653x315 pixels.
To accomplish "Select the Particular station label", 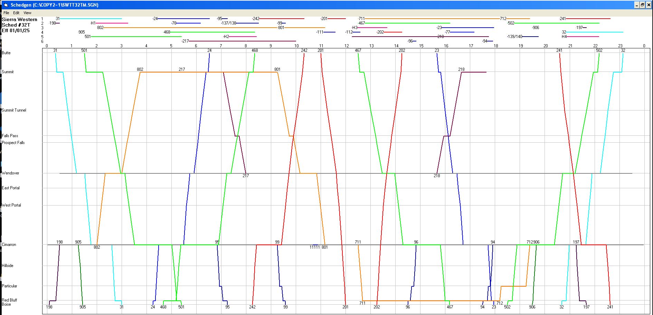I will [x=9, y=286].
